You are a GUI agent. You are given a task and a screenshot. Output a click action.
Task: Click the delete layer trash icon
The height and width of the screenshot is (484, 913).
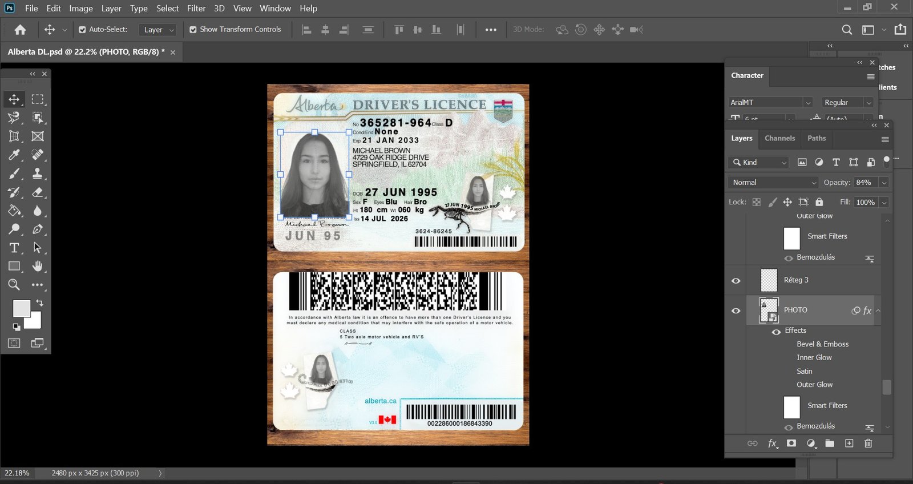[868, 443]
